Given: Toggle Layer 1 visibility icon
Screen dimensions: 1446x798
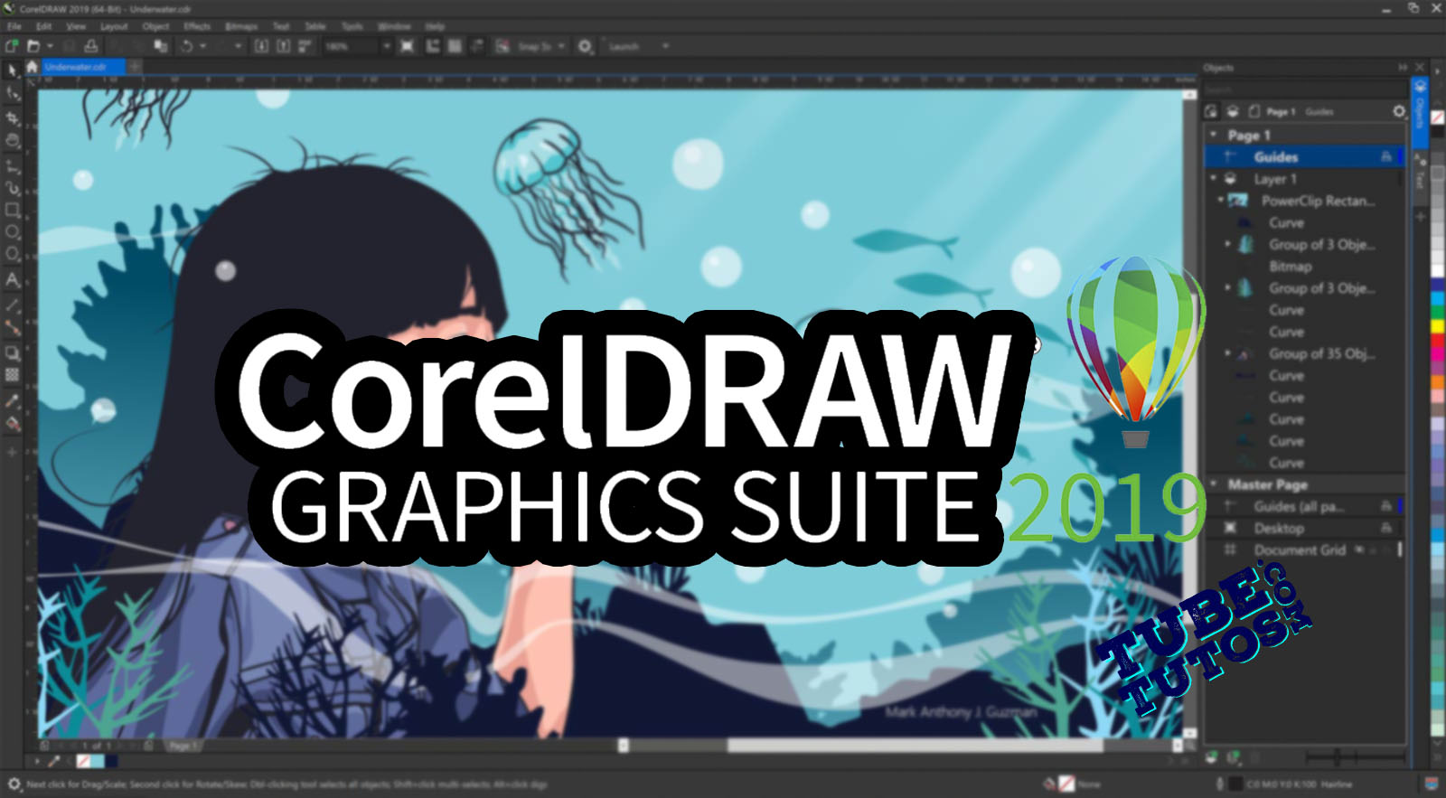Looking at the screenshot, I should coord(1230,179).
